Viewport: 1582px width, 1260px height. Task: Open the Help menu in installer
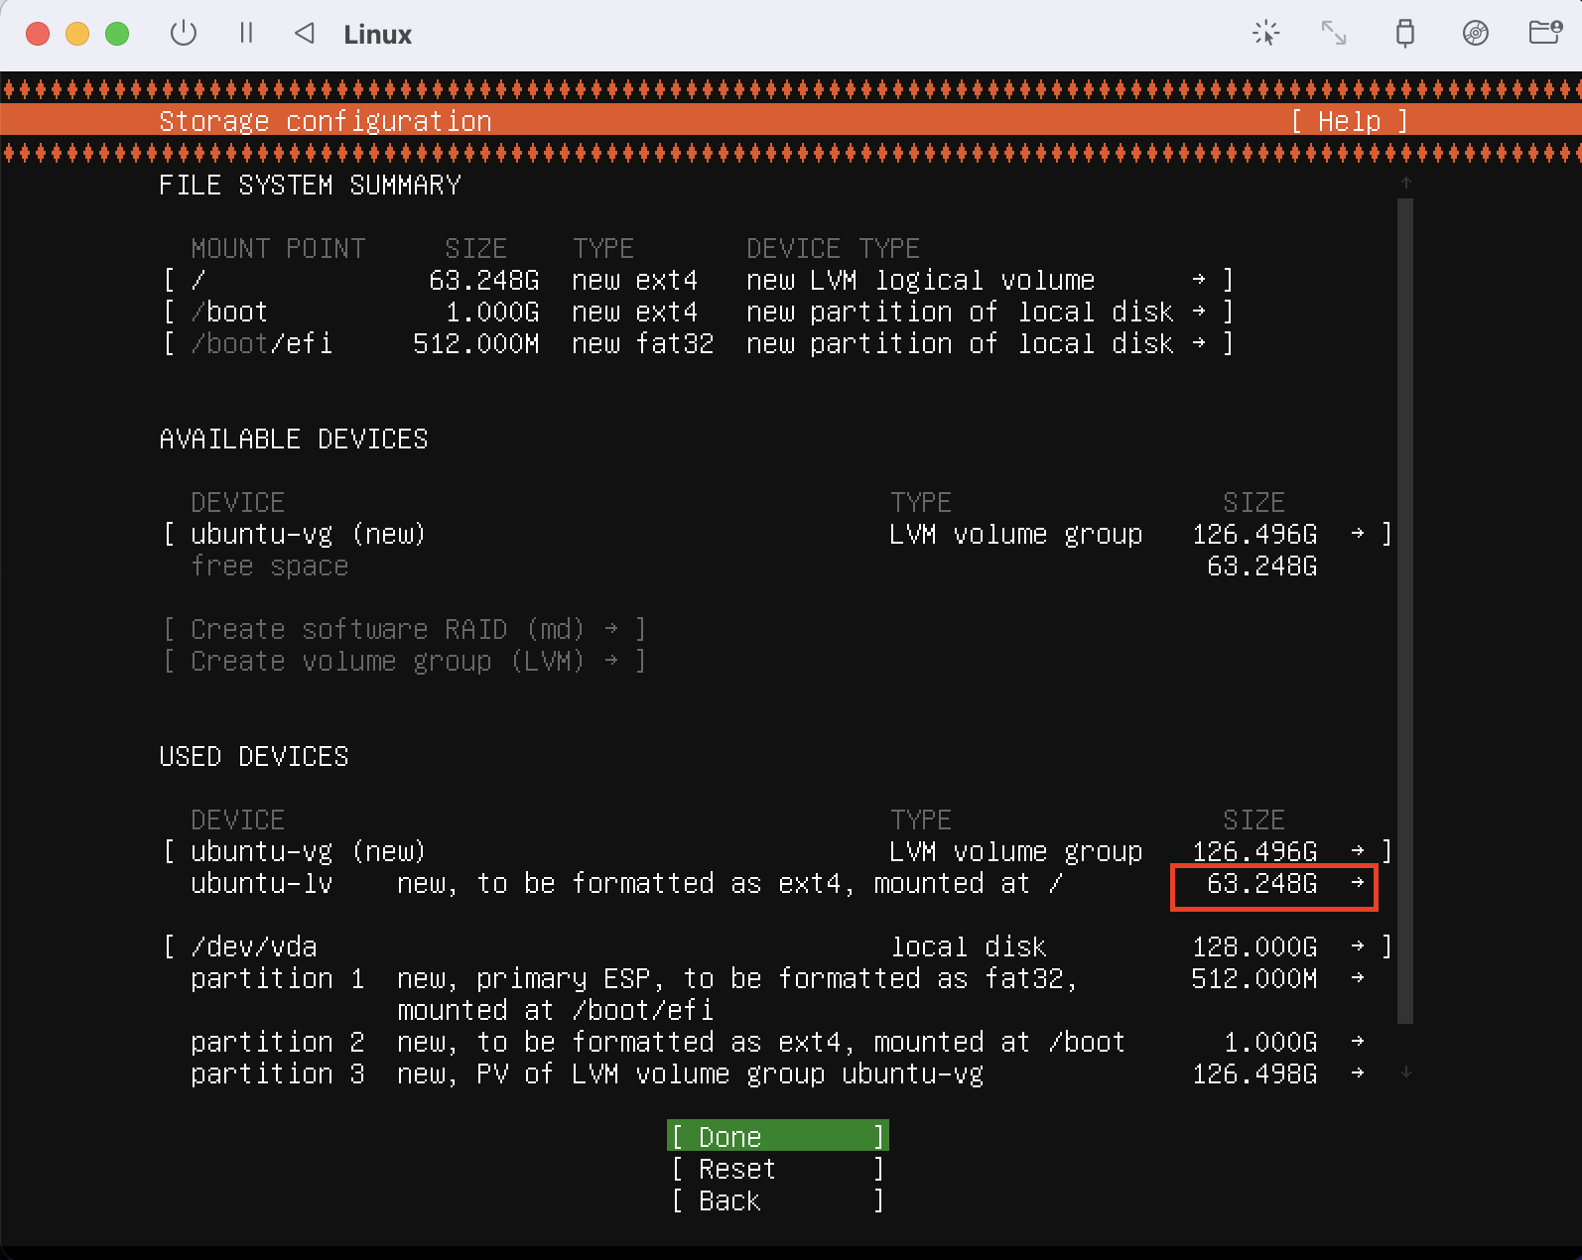[1350, 121]
